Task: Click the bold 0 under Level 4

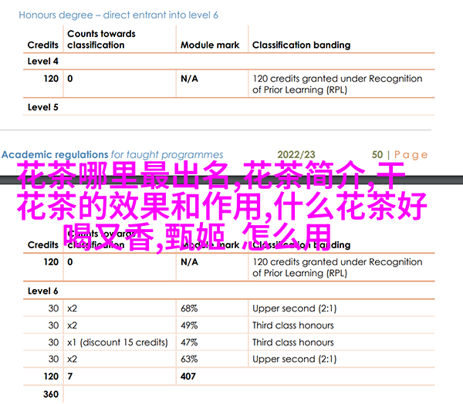Action: point(70,79)
